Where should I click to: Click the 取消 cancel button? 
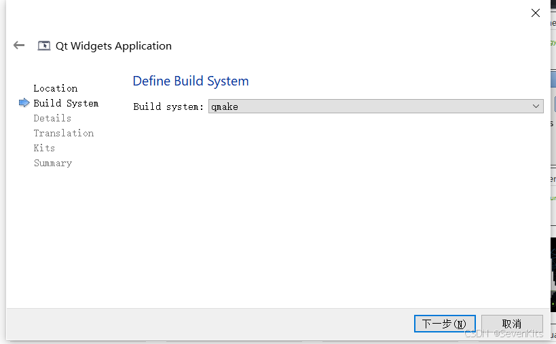[512, 324]
